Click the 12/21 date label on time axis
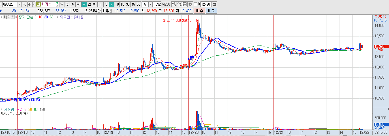Image resolution: width=389 pixels, height=136 pixels. coord(279,132)
